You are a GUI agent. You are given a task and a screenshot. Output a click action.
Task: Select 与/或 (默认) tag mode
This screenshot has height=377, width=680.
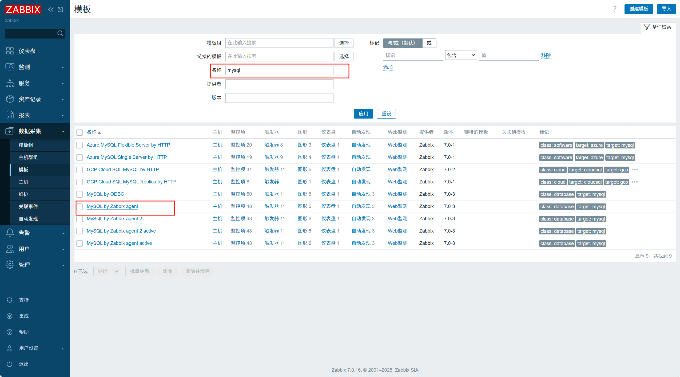(403, 43)
